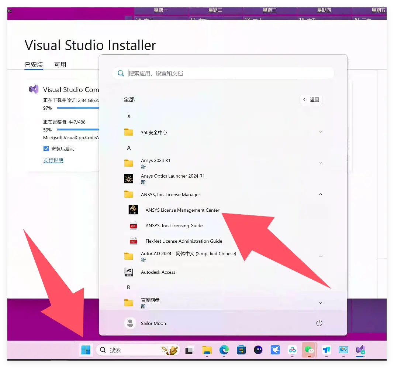Open Microsoft Store from the taskbar

241,350
